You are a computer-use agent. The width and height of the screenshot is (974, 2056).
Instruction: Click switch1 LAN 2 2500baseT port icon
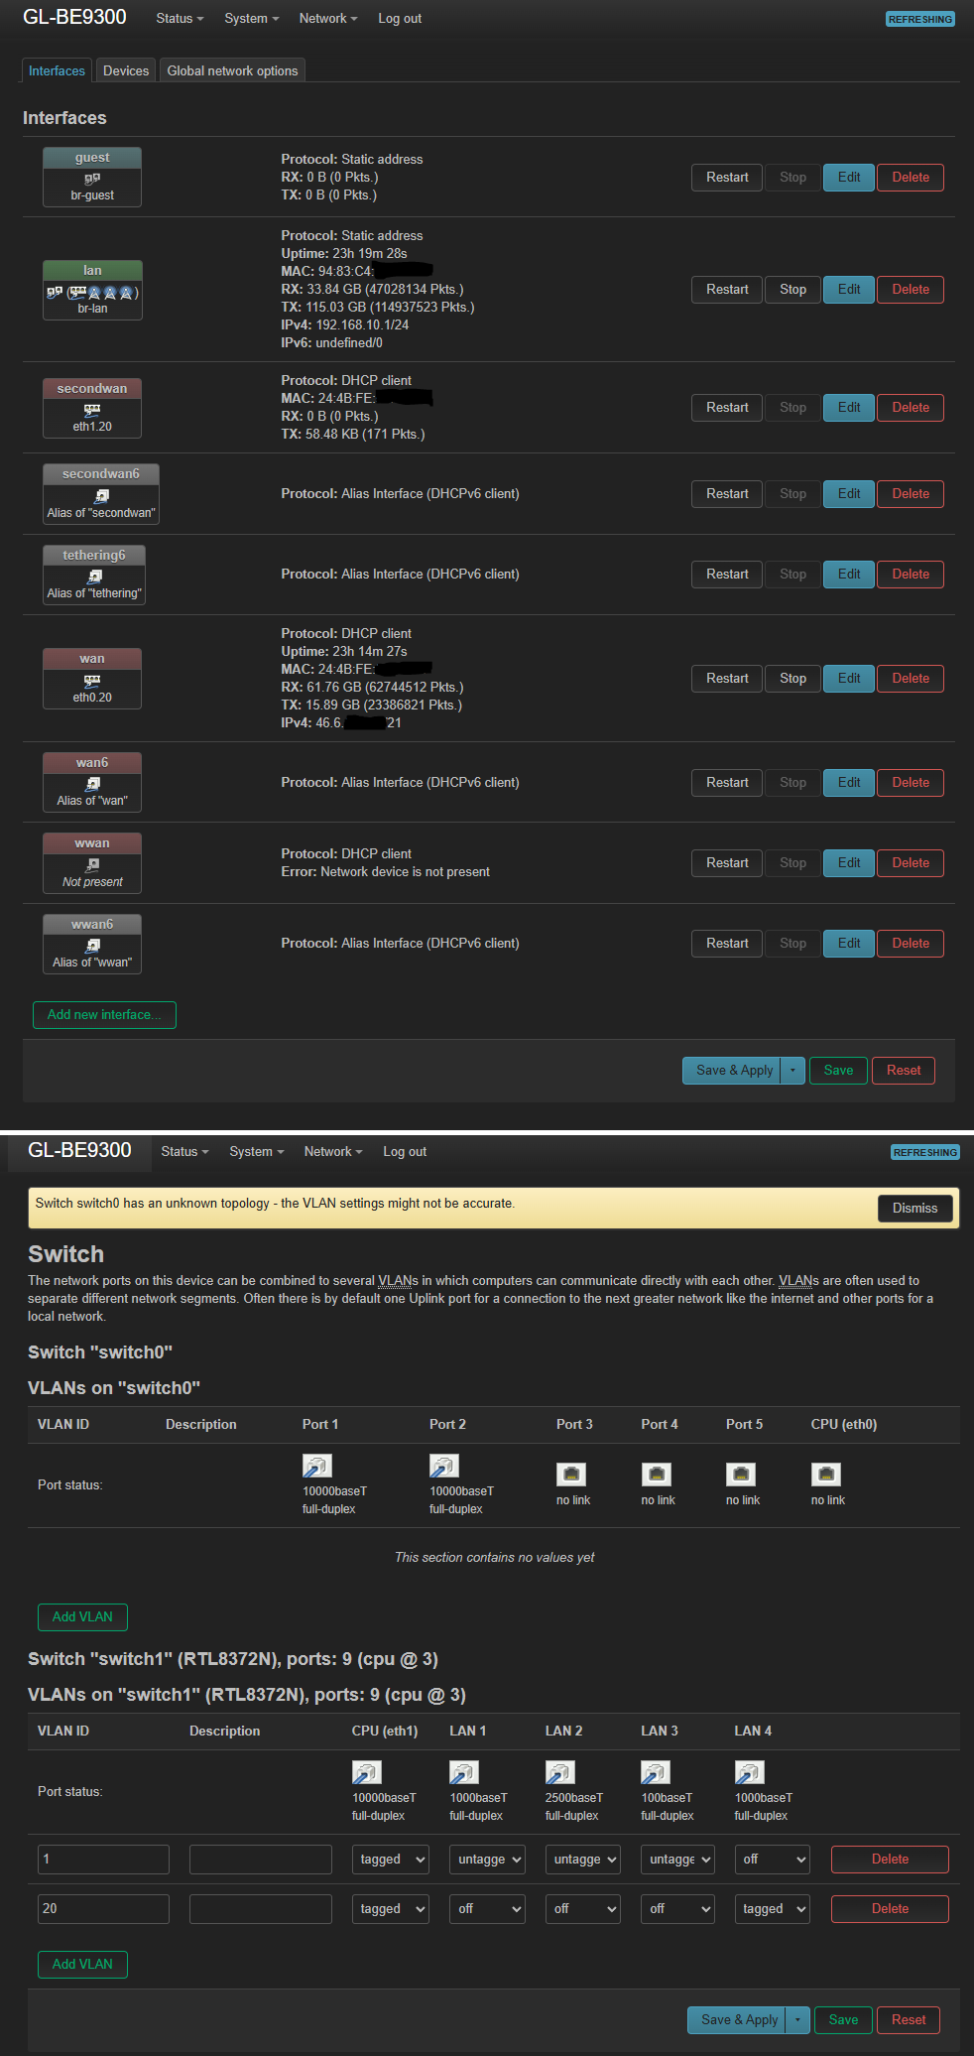(x=559, y=1772)
